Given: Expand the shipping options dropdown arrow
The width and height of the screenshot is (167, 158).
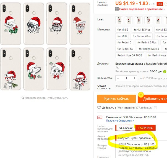Looking at the screenshot, I should coord(118,67).
